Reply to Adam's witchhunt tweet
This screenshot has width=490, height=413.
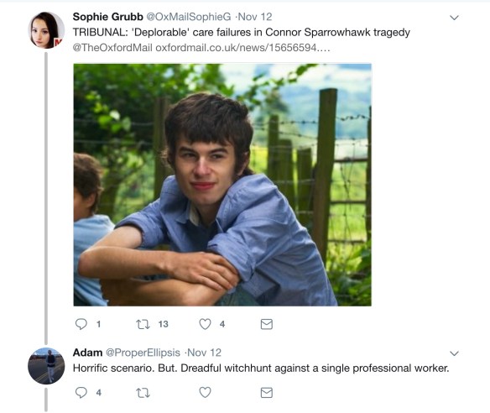81,392
